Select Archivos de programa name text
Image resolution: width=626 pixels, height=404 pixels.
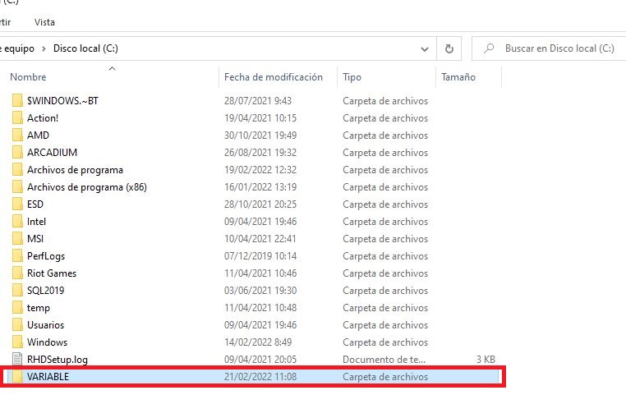[x=75, y=170]
